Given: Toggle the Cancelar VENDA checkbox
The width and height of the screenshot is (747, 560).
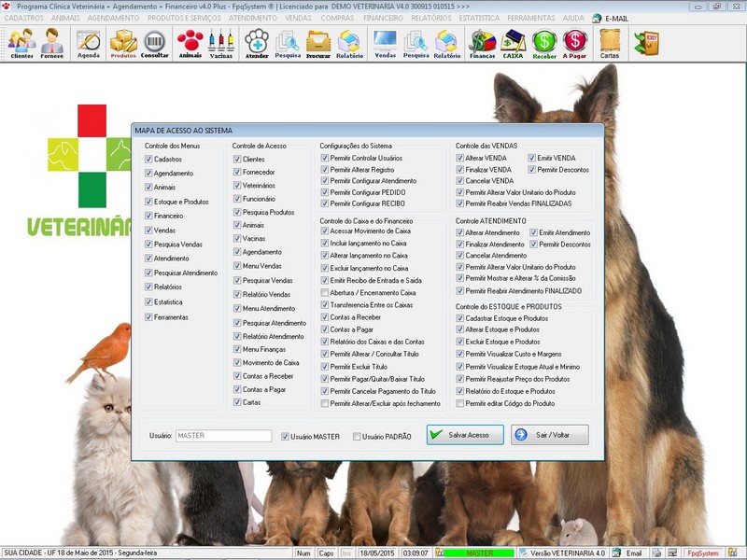Looking at the screenshot, I should (x=459, y=180).
